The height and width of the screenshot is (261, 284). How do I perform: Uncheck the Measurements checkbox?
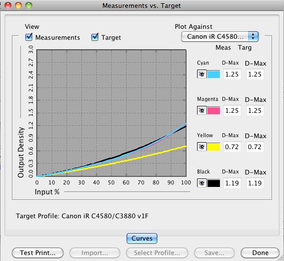point(29,37)
